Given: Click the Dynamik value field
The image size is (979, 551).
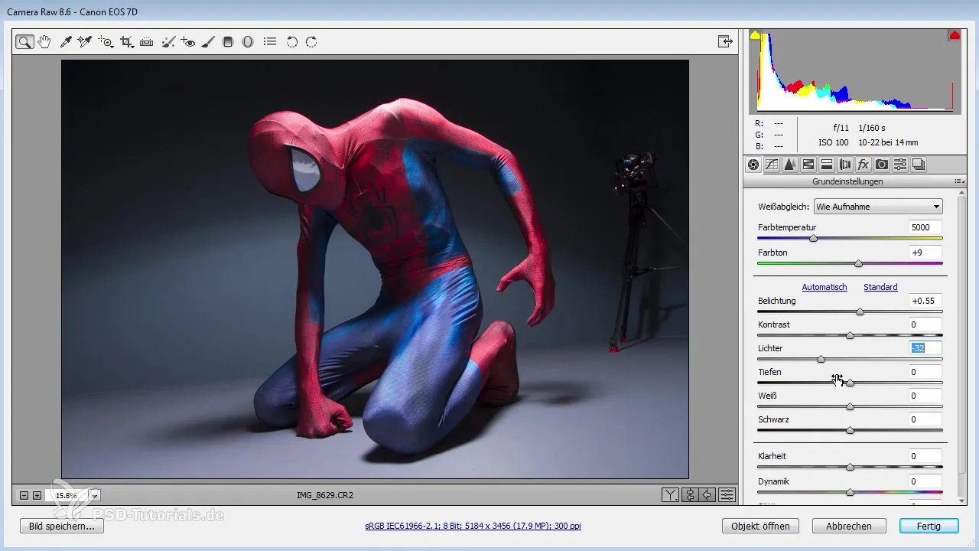Looking at the screenshot, I should (925, 481).
